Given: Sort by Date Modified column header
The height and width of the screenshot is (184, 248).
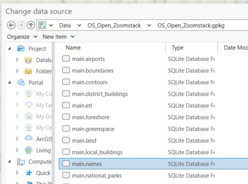Looking at the screenshot, I should tap(233, 48).
